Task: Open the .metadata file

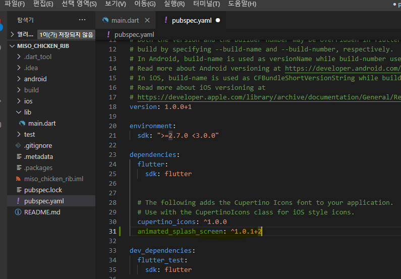Action: tap(39, 156)
